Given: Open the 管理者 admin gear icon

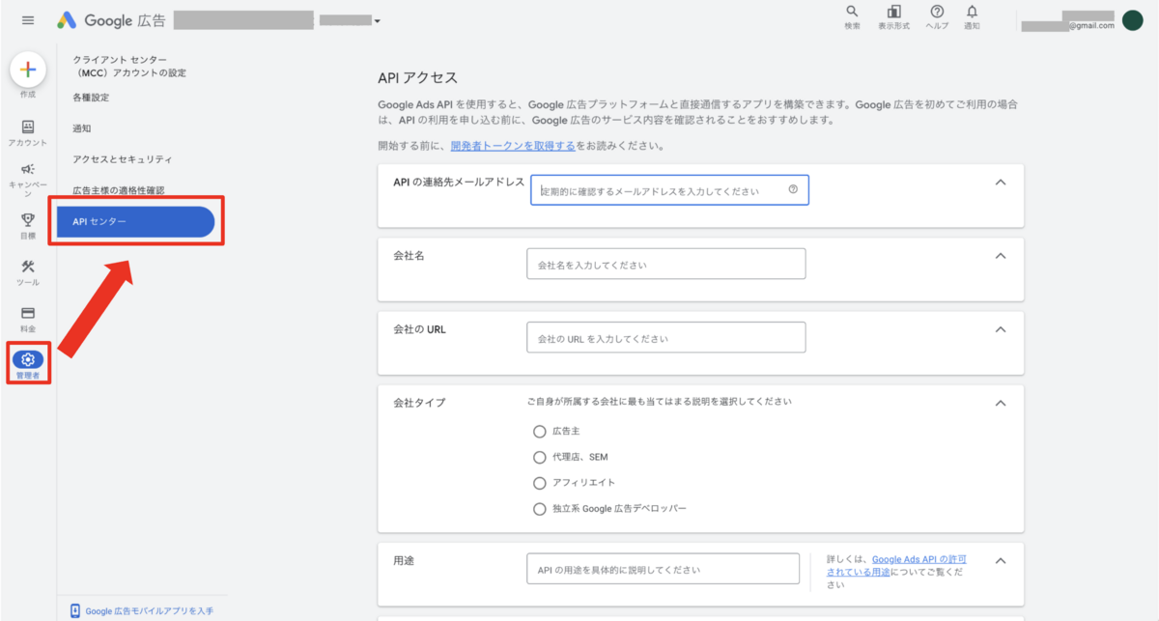Looking at the screenshot, I should click(x=28, y=359).
